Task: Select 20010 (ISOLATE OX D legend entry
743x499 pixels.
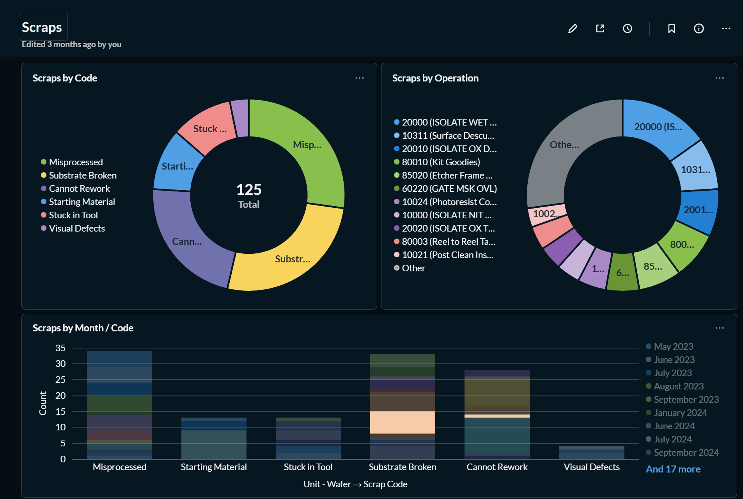Action: coord(445,149)
